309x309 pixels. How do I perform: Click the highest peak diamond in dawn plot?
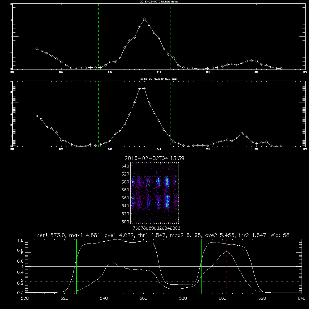144,19
